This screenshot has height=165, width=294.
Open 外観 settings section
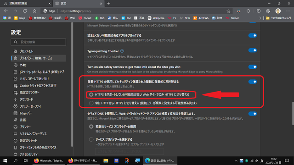[38, 65]
